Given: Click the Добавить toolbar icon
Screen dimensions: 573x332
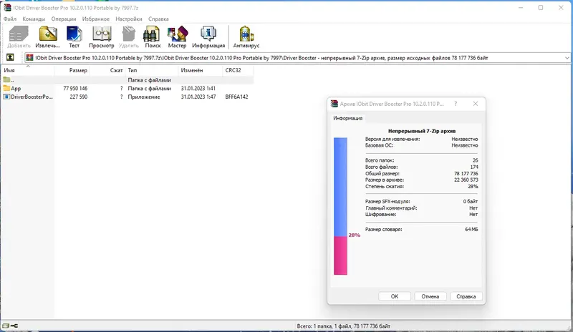Looking at the screenshot, I should 19,34.
